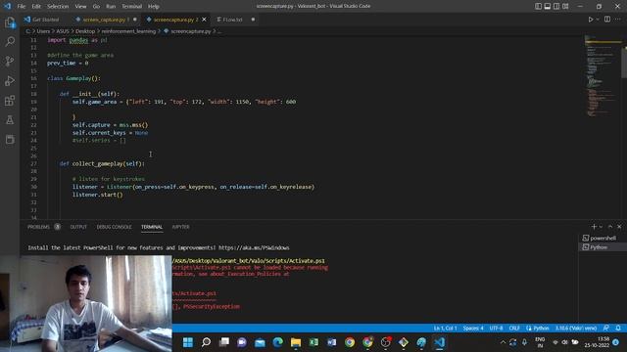Image resolution: width=627 pixels, height=352 pixels.
Task: Select the 3.10.6 interpreter in status bar
Action: coord(576,329)
